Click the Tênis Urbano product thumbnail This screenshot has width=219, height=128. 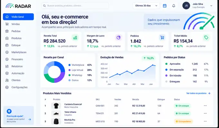coord(56,113)
